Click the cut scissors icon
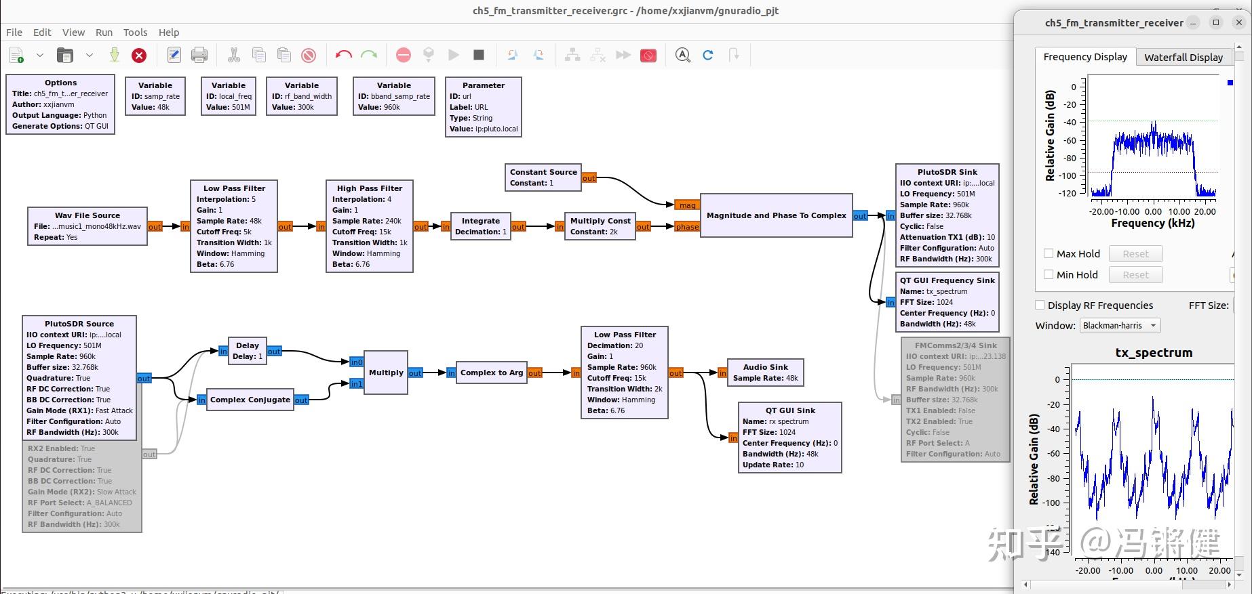1252x594 pixels. tap(234, 56)
